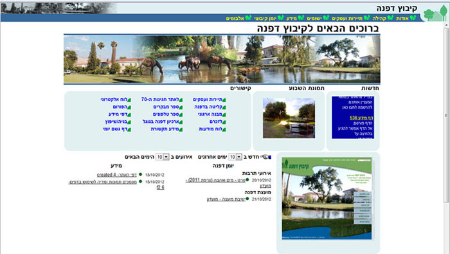
Task: Click green triangle icon next to ספר טלפונים
Action: tap(181, 115)
